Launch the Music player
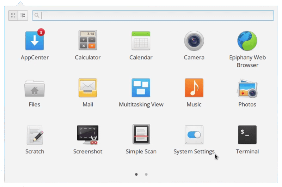This screenshot has height=187, width=282. click(x=194, y=88)
